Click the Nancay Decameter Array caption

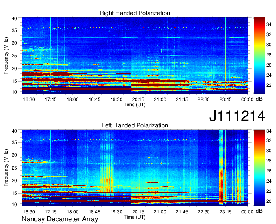click(x=60, y=219)
